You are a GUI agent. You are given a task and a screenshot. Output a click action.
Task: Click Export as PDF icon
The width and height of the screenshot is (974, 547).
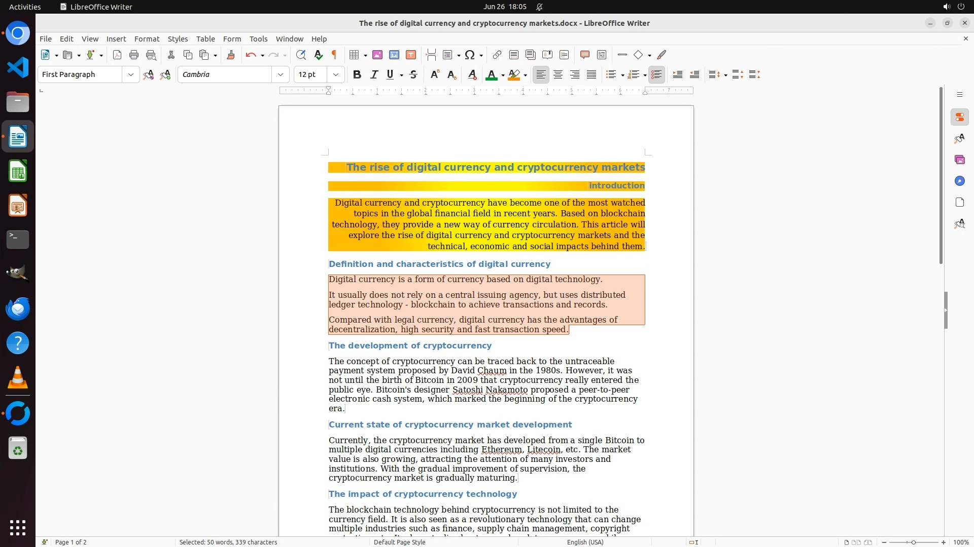coord(117,55)
